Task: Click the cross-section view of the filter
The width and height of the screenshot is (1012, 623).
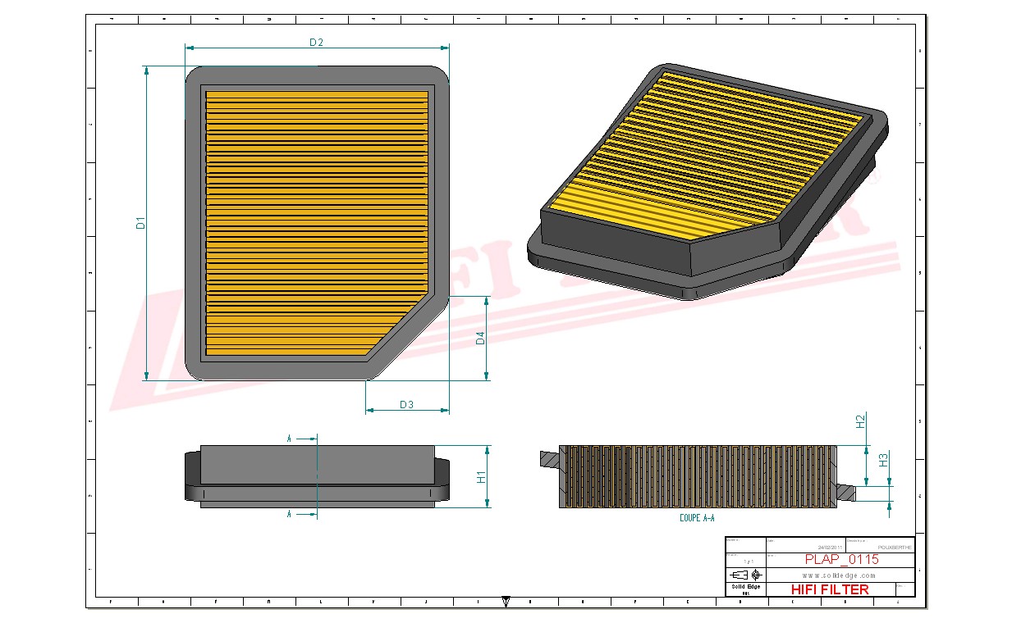Action: [698, 476]
